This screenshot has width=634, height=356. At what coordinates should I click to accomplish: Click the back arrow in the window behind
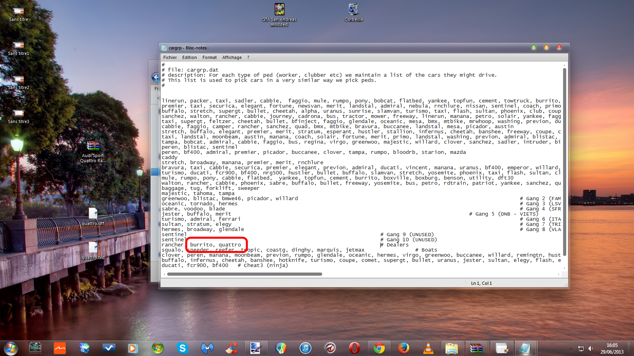pos(155,77)
